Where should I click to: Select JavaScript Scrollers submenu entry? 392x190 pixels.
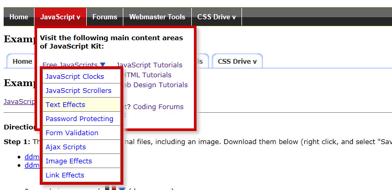tap(82, 90)
